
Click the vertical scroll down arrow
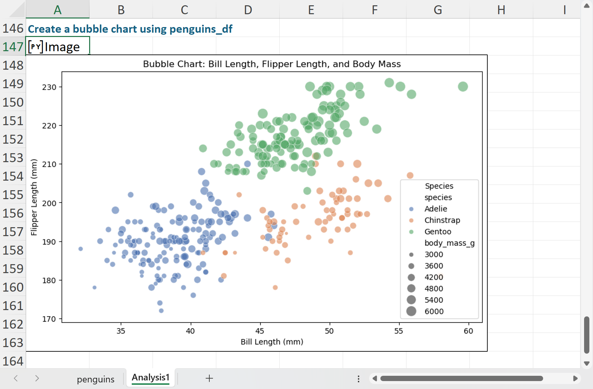(587, 363)
